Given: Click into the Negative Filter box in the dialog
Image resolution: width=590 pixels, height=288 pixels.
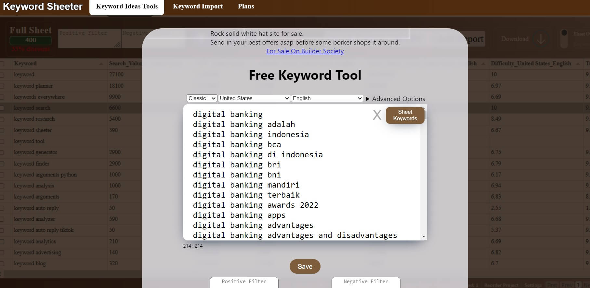Looking at the screenshot, I should pyautogui.click(x=366, y=282).
